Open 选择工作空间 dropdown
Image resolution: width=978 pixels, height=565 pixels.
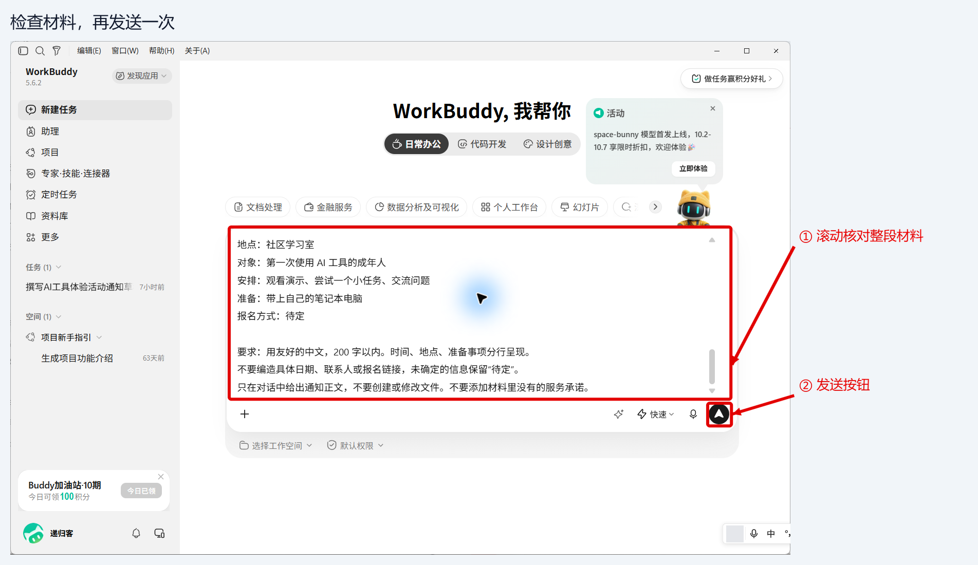point(276,445)
